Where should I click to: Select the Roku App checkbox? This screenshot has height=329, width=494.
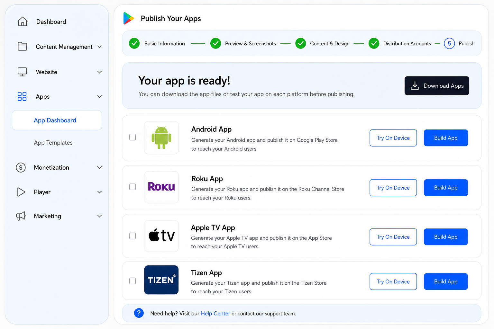pyautogui.click(x=133, y=187)
